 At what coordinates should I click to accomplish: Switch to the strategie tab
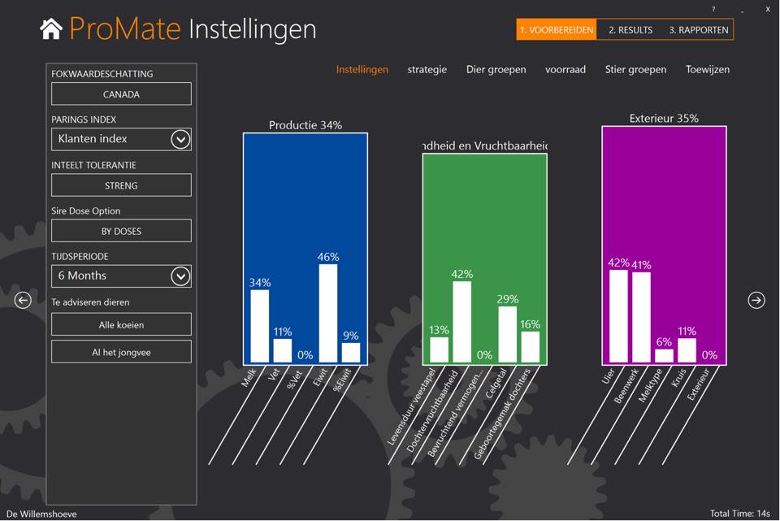[427, 69]
